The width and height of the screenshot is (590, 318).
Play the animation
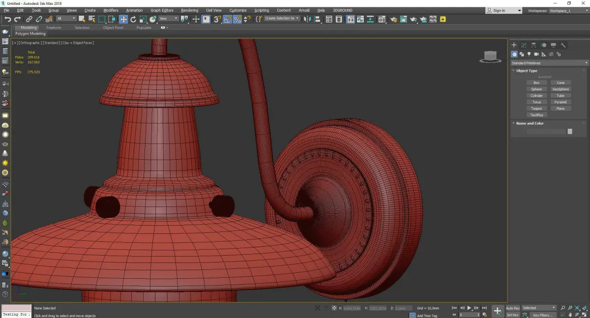469,308
